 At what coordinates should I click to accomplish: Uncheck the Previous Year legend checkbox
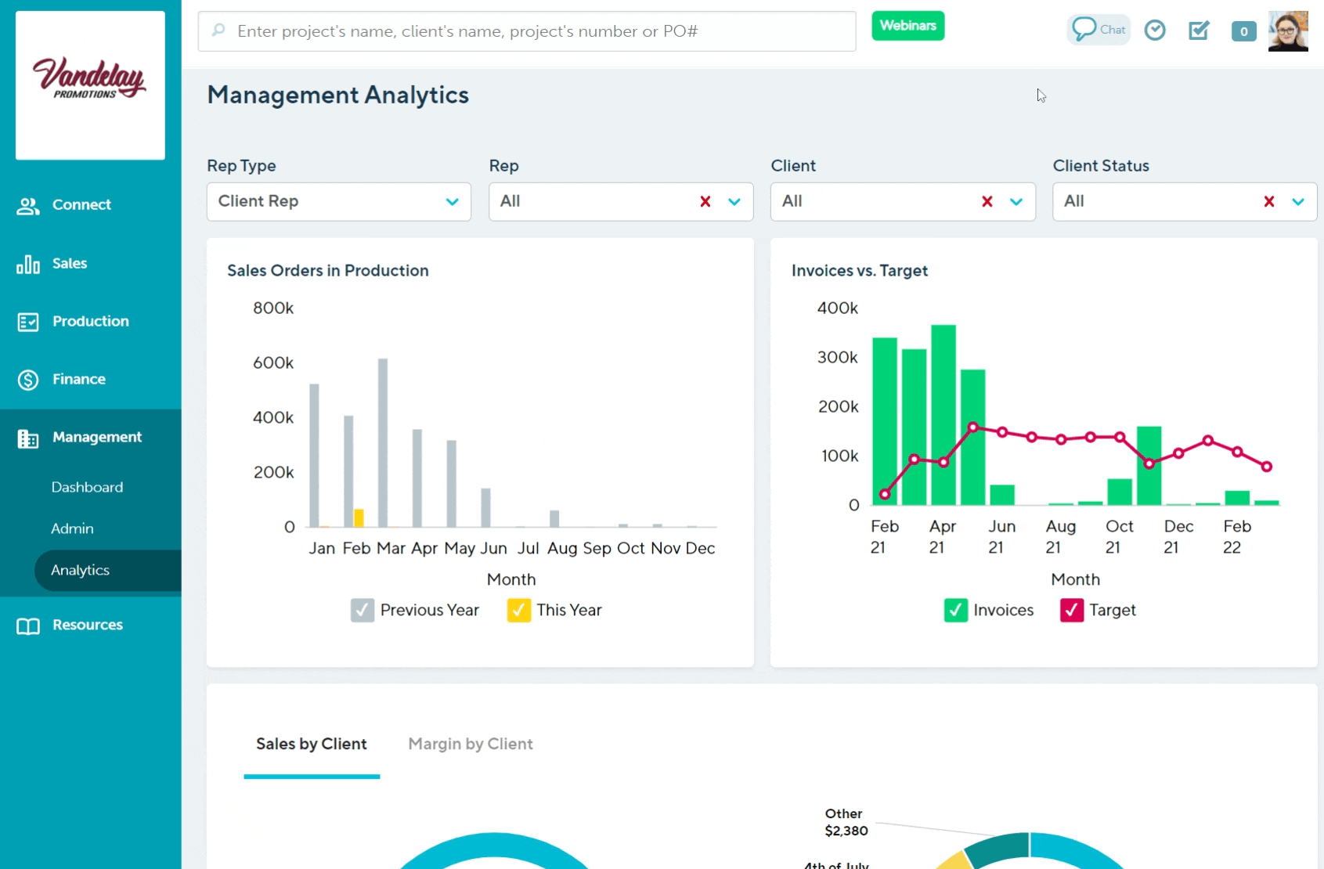tap(363, 610)
